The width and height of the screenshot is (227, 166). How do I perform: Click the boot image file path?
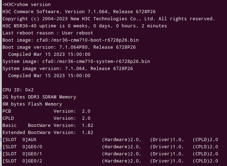(x=90, y=40)
